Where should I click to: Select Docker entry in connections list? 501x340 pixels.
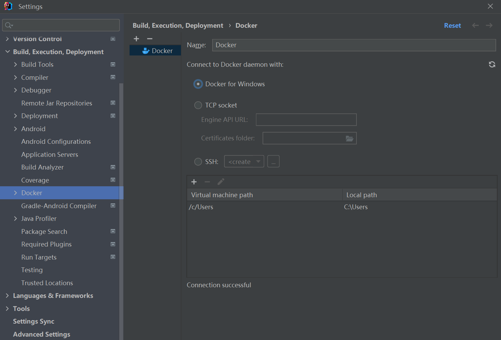155,51
